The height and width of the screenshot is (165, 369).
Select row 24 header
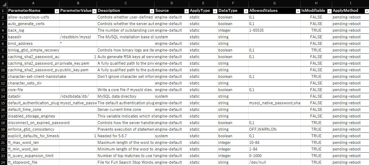pyautogui.click(x=3, y=162)
